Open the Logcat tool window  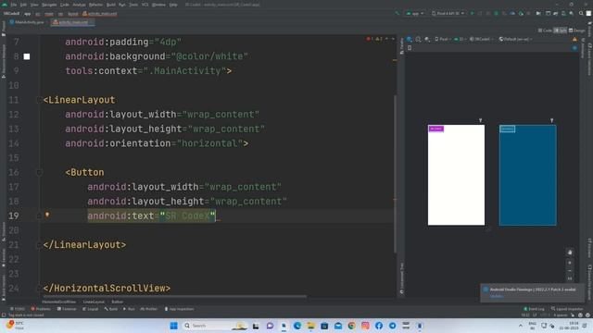[x=91, y=309]
